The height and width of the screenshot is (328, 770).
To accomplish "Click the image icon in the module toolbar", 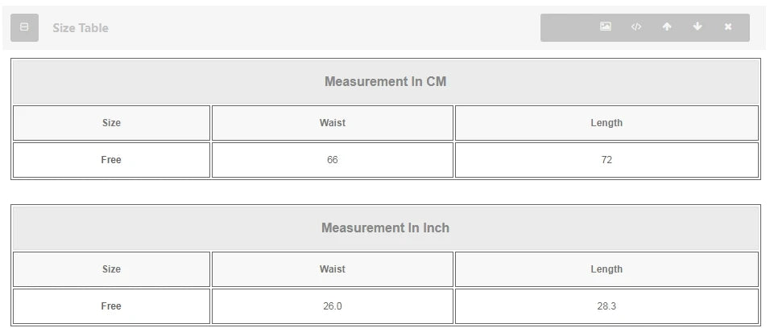I will 606,27.
